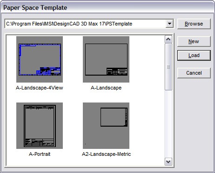
Task: Select the A-Landscape-4View template thumbnail
Action: pos(40,59)
